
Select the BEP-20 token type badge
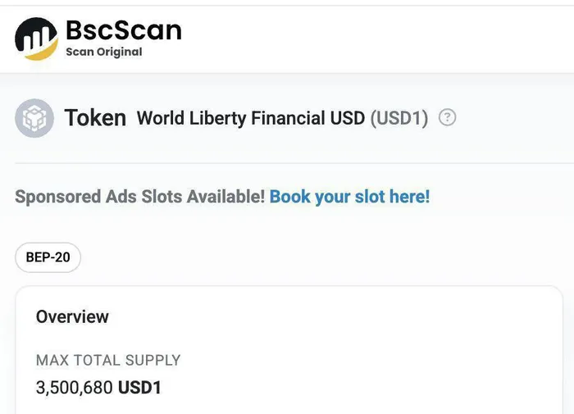tap(48, 257)
